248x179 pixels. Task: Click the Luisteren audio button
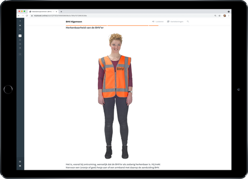click(x=158, y=21)
